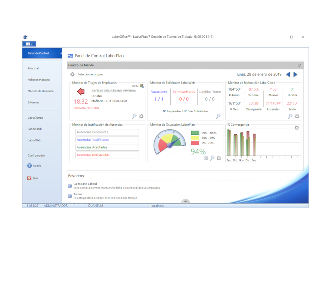This screenshot has width=322, height=282.
Task: Click the LaborPlan app icon in title bar
Action: point(25,37)
